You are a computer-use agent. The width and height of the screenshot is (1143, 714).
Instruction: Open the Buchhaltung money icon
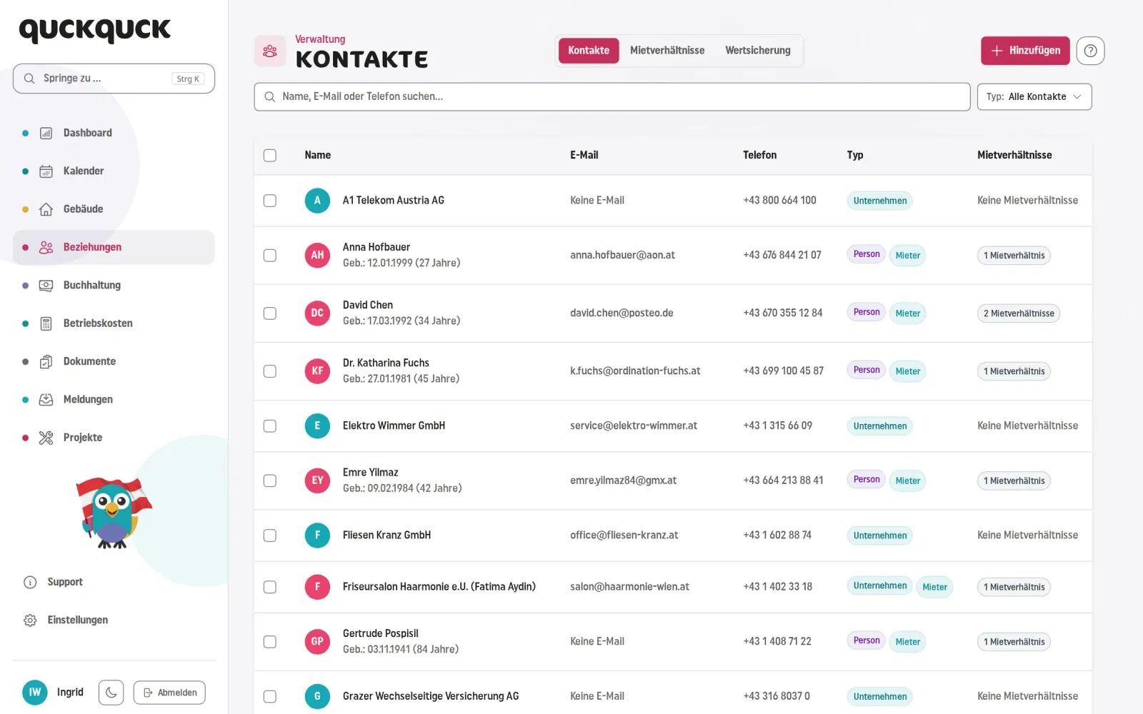point(46,285)
